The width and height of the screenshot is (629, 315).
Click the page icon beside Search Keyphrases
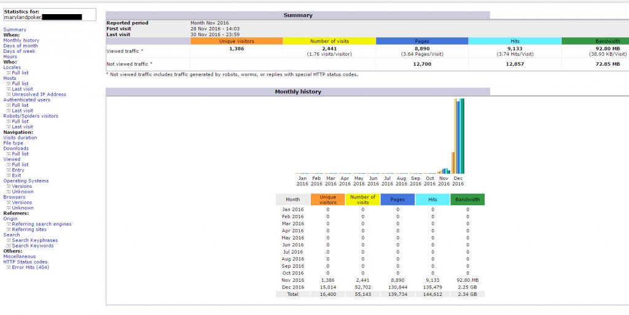pos(9,241)
